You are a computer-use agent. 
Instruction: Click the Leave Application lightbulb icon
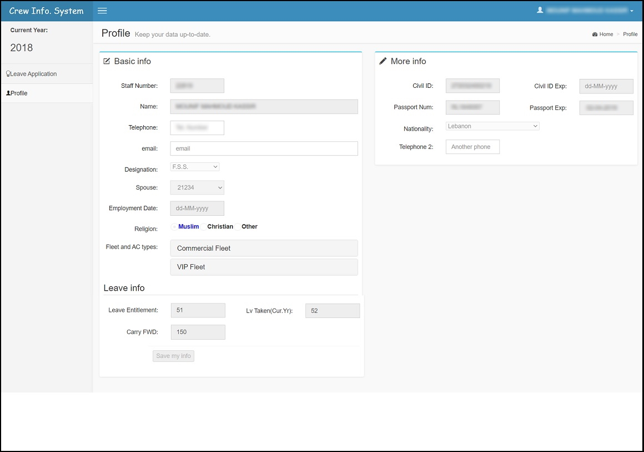(x=8, y=74)
